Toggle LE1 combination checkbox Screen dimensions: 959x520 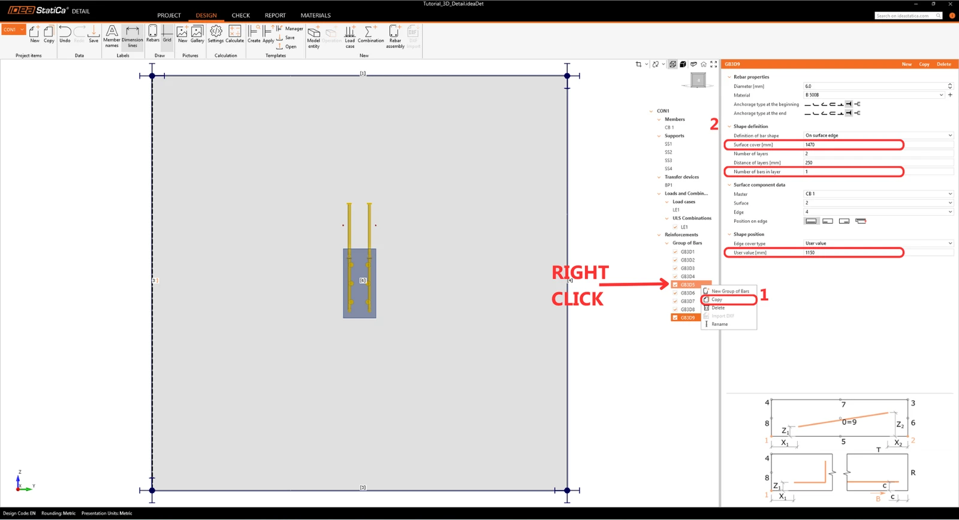click(x=675, y=227)
